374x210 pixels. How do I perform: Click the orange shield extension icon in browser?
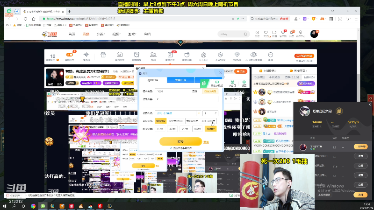(x=313, y=19)
